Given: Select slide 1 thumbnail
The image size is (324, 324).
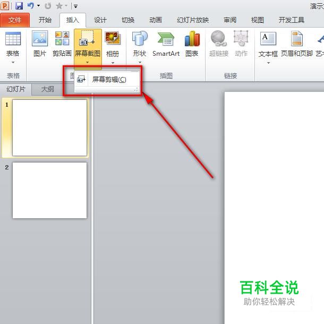Looking at the screenshot, I should pos(49,127).
